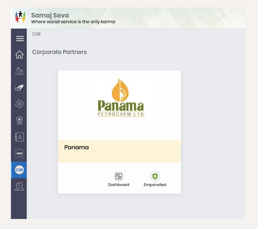Click the Corporate Partners heading

(x=59, y=52)
